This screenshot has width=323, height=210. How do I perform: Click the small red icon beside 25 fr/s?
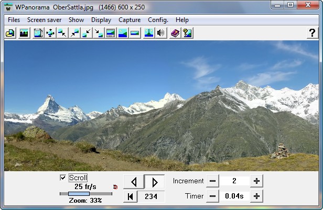115,187
